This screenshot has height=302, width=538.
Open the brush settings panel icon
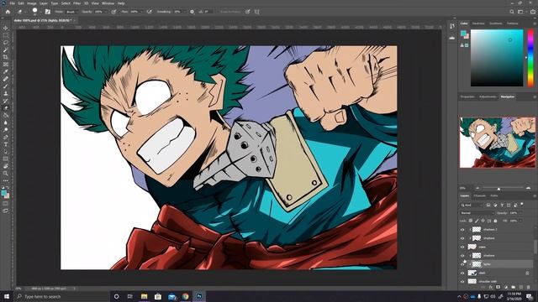pos(48,12)
